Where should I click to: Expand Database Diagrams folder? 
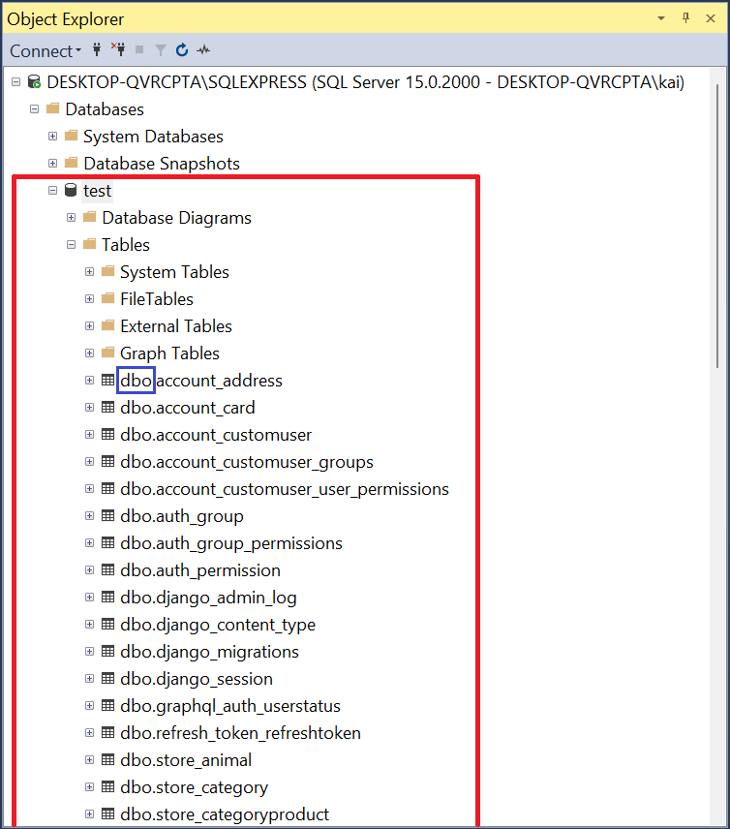pyautogui.click(x=72, y=217)
